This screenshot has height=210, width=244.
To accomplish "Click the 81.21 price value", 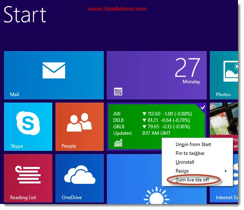I will coord(153,120).
